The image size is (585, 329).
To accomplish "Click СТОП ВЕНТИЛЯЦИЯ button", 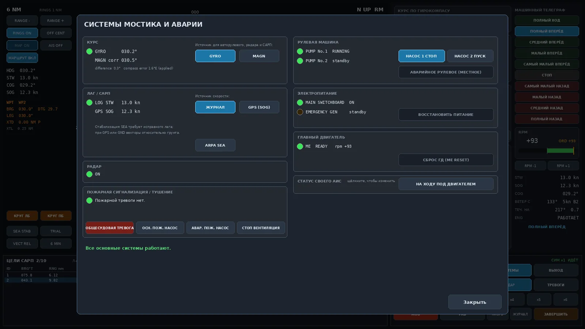I will pos(261,228).
